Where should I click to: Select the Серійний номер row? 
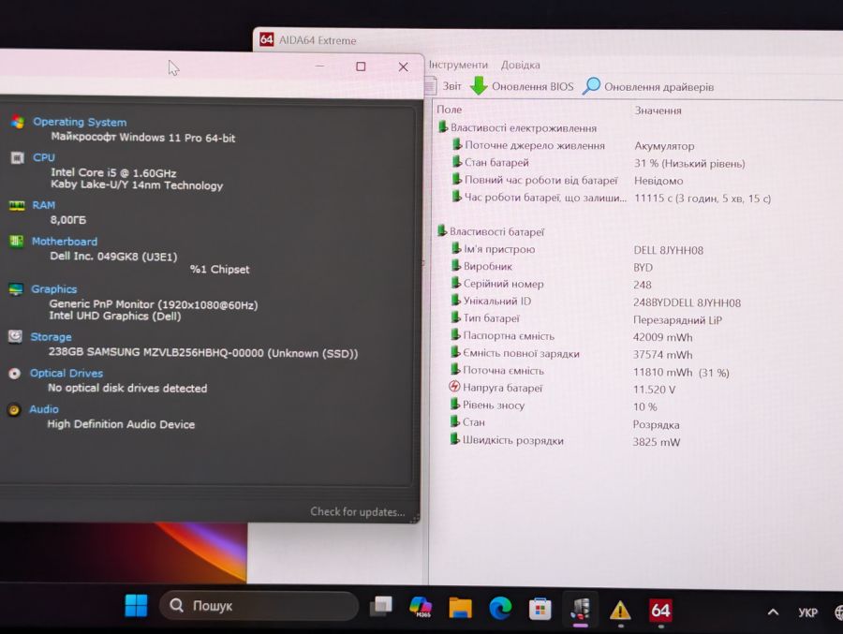coord(496,284)
